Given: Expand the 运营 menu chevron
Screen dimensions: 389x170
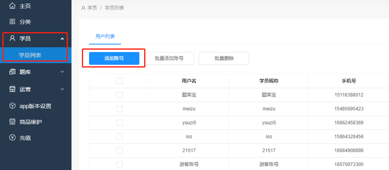Looking at the screenshot, I should (x=62, y=89).
